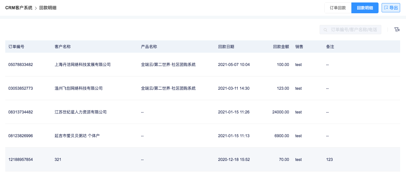Switch to the 订单回款 tab

[338, 8]
